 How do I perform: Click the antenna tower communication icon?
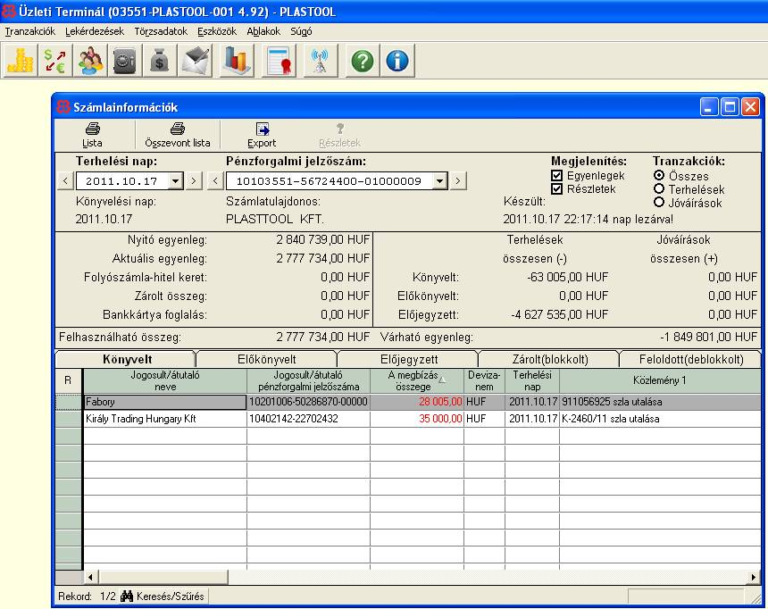coord(319,61)
